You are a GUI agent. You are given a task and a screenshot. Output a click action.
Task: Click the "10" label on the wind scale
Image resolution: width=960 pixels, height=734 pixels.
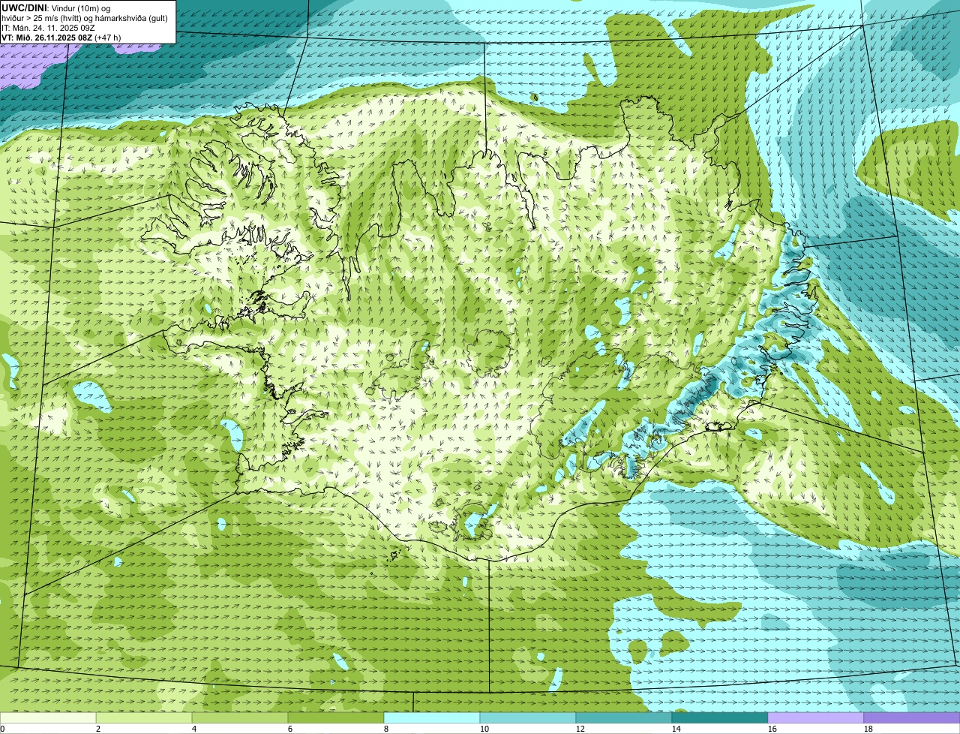(x=484, y=729)
